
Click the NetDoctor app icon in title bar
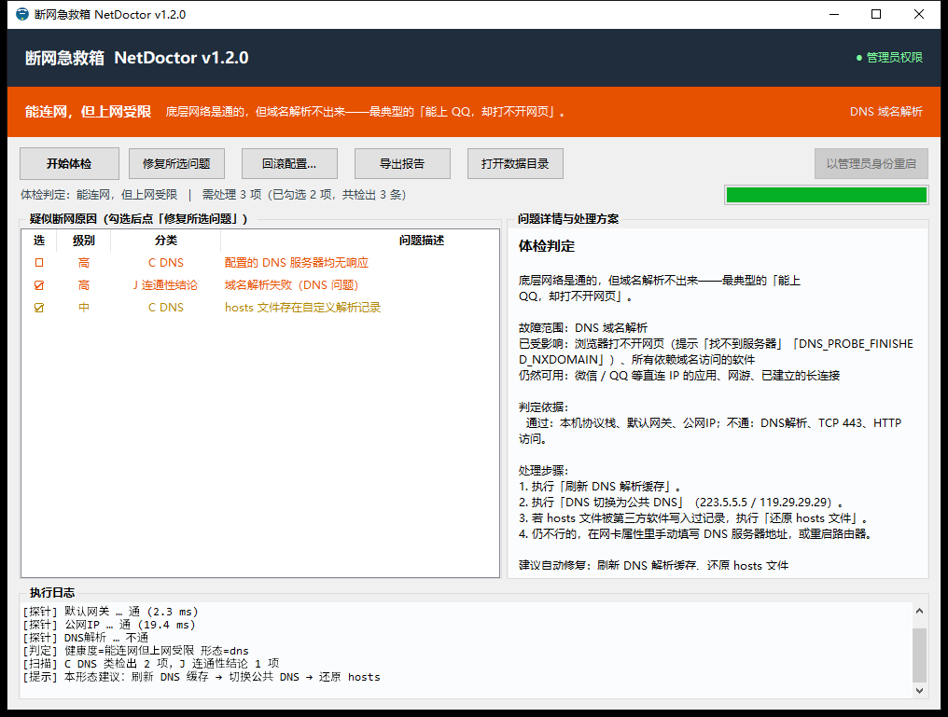pyautogui.click(x=22, y=14)
